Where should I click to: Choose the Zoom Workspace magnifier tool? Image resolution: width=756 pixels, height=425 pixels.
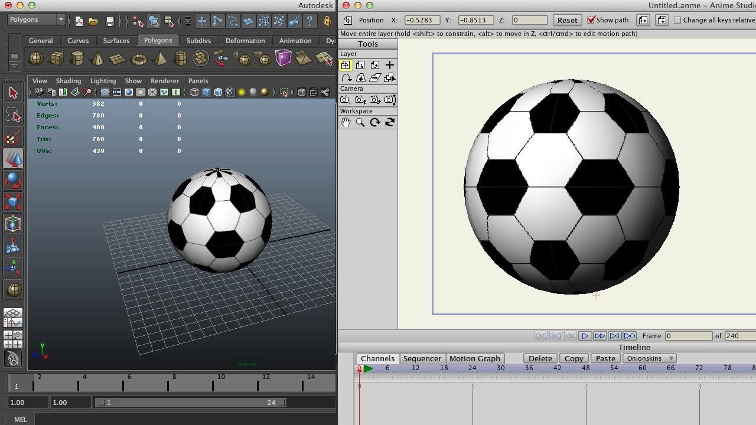360,122
